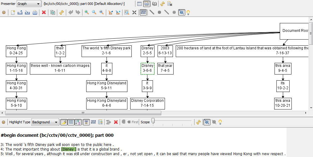Image resolution: width=313 pixels, height=157 pixels.
Task: Click the Scope slider handle
Action: point(153,121)
